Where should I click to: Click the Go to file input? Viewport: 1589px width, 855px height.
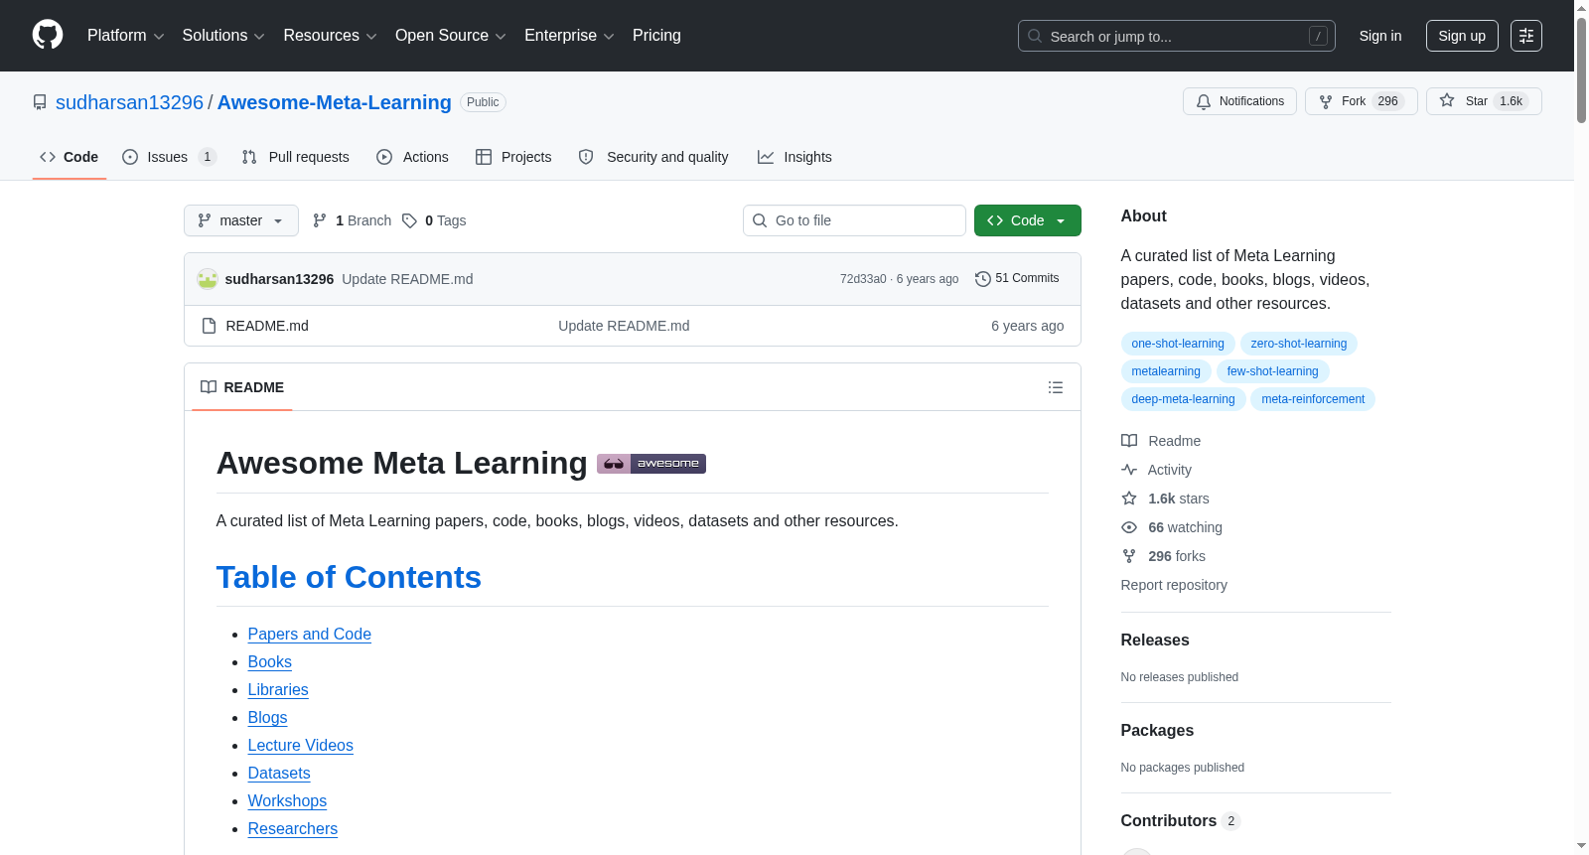point(854,220)
